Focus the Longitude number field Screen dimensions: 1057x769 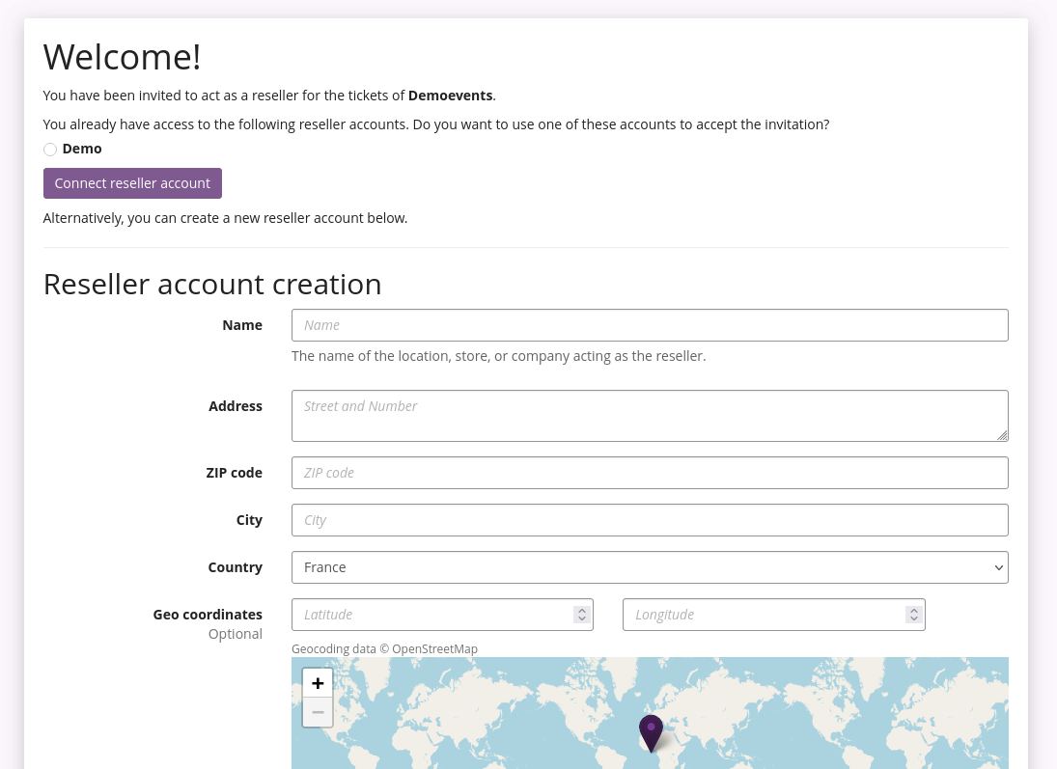[x=763, y=615]
